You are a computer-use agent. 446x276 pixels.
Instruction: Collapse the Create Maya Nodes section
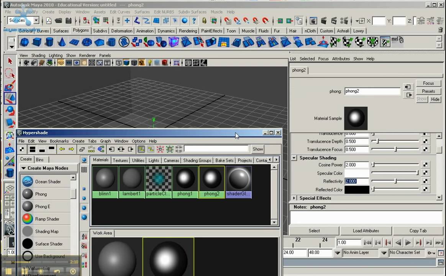[24, 168]
